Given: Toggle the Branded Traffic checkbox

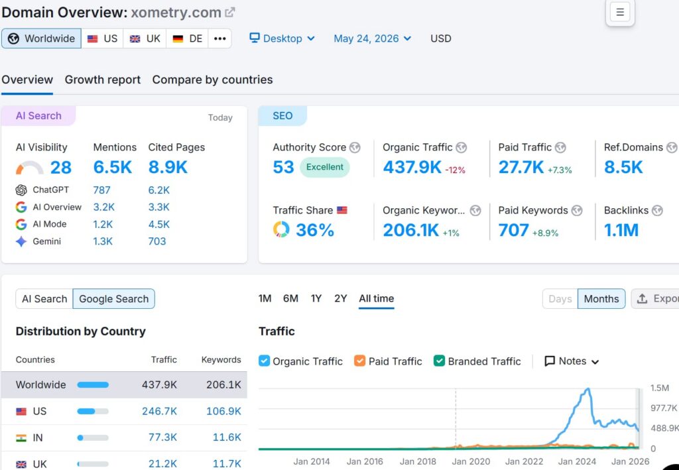Looking at the screenshot, I should [x=439, y=361].
